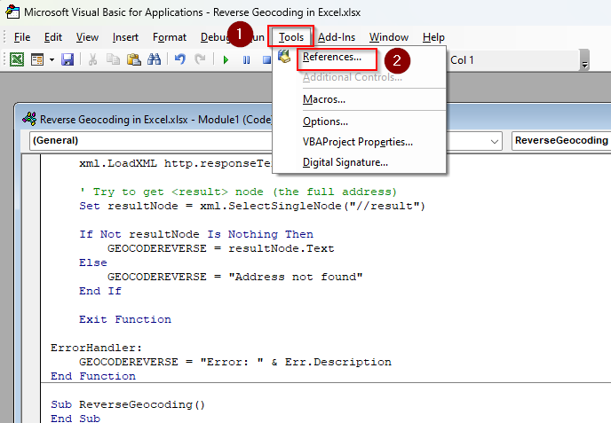Open the File menu
Screen dimensions: 611x423
click(x=22, y=37)
